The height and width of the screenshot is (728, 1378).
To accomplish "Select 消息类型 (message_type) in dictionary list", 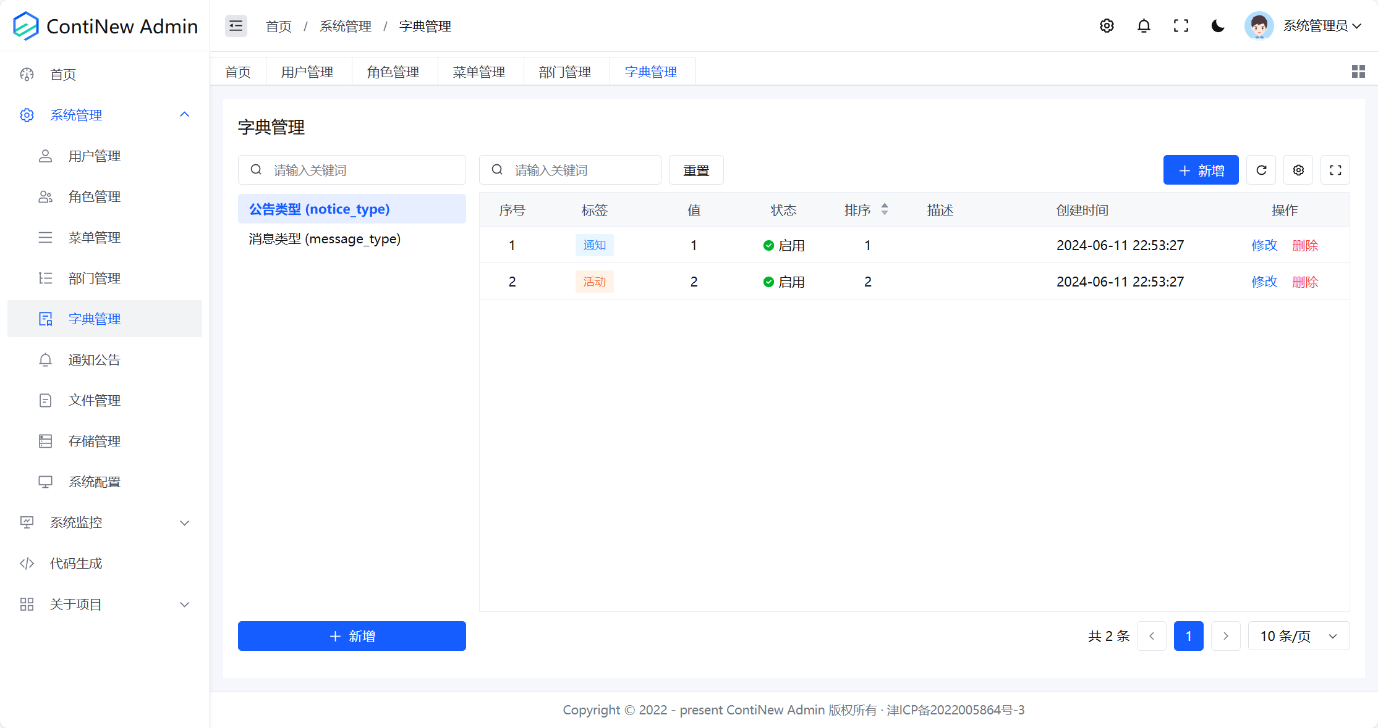I will tap(324, 239).
